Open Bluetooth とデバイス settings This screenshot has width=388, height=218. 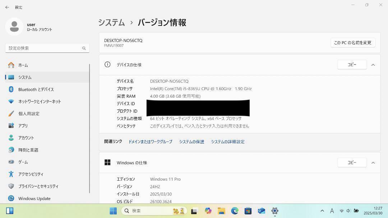[x=47, y=89]
